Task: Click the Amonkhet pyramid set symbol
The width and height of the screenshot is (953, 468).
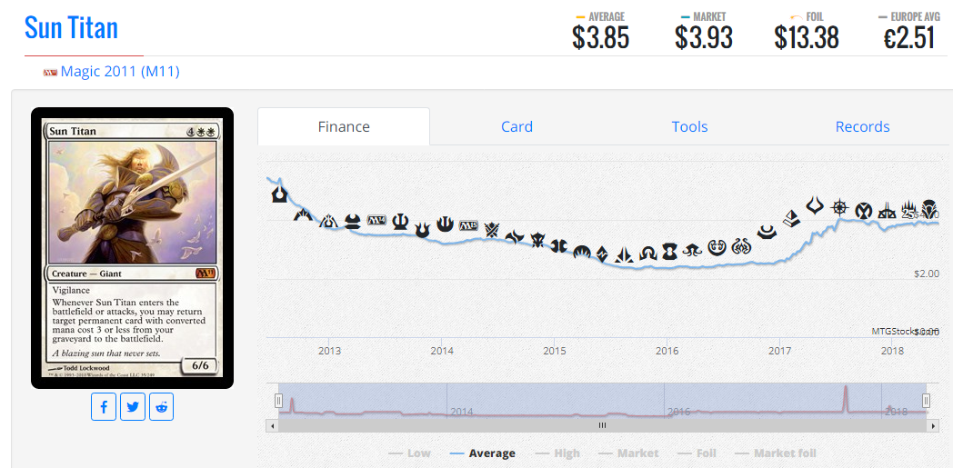Action: (x=791, y=217)
